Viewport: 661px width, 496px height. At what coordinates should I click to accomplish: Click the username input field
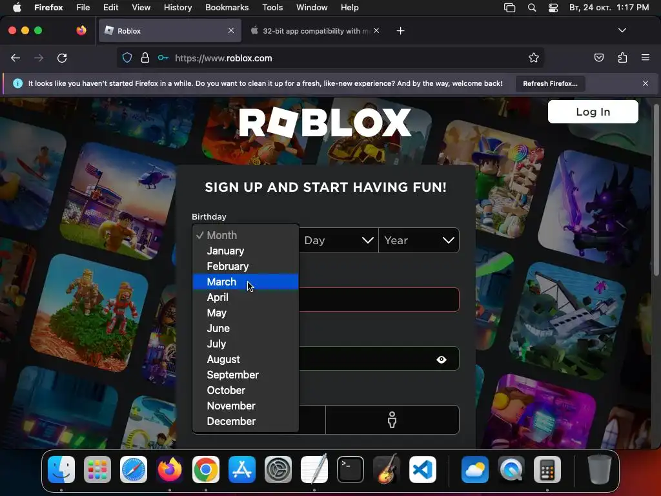(x=378, y=300)
